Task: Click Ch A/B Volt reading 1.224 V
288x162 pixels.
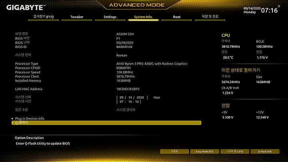Action: point(228,93)
